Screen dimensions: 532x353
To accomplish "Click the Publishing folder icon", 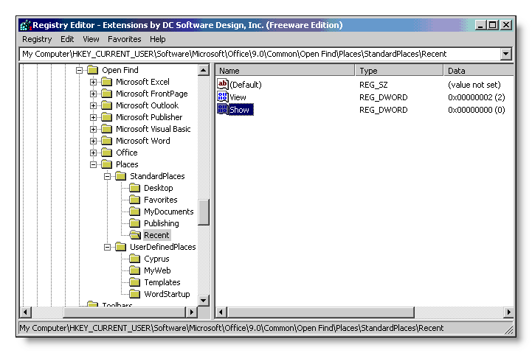I will 135,223.
